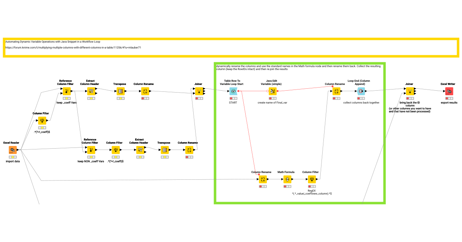The height and width of the screenshot is (242, 462).
Task: Open the Column Filter with RegEX below Math Formula
Action: tap(311, 179)
